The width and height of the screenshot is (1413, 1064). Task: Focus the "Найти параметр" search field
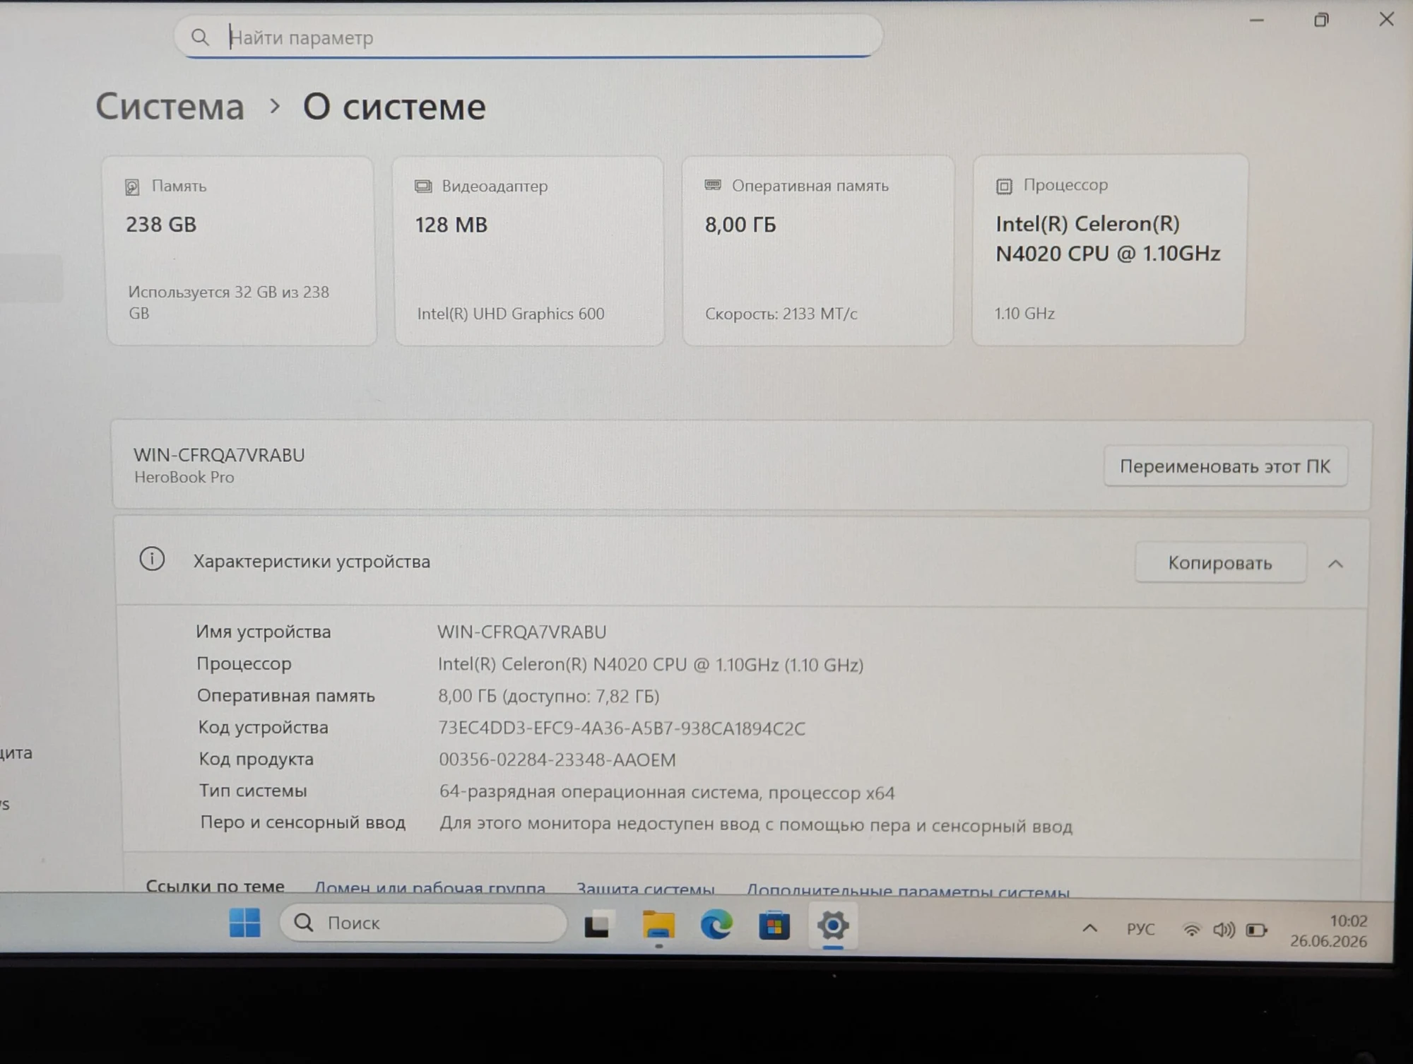click(528, 37)
